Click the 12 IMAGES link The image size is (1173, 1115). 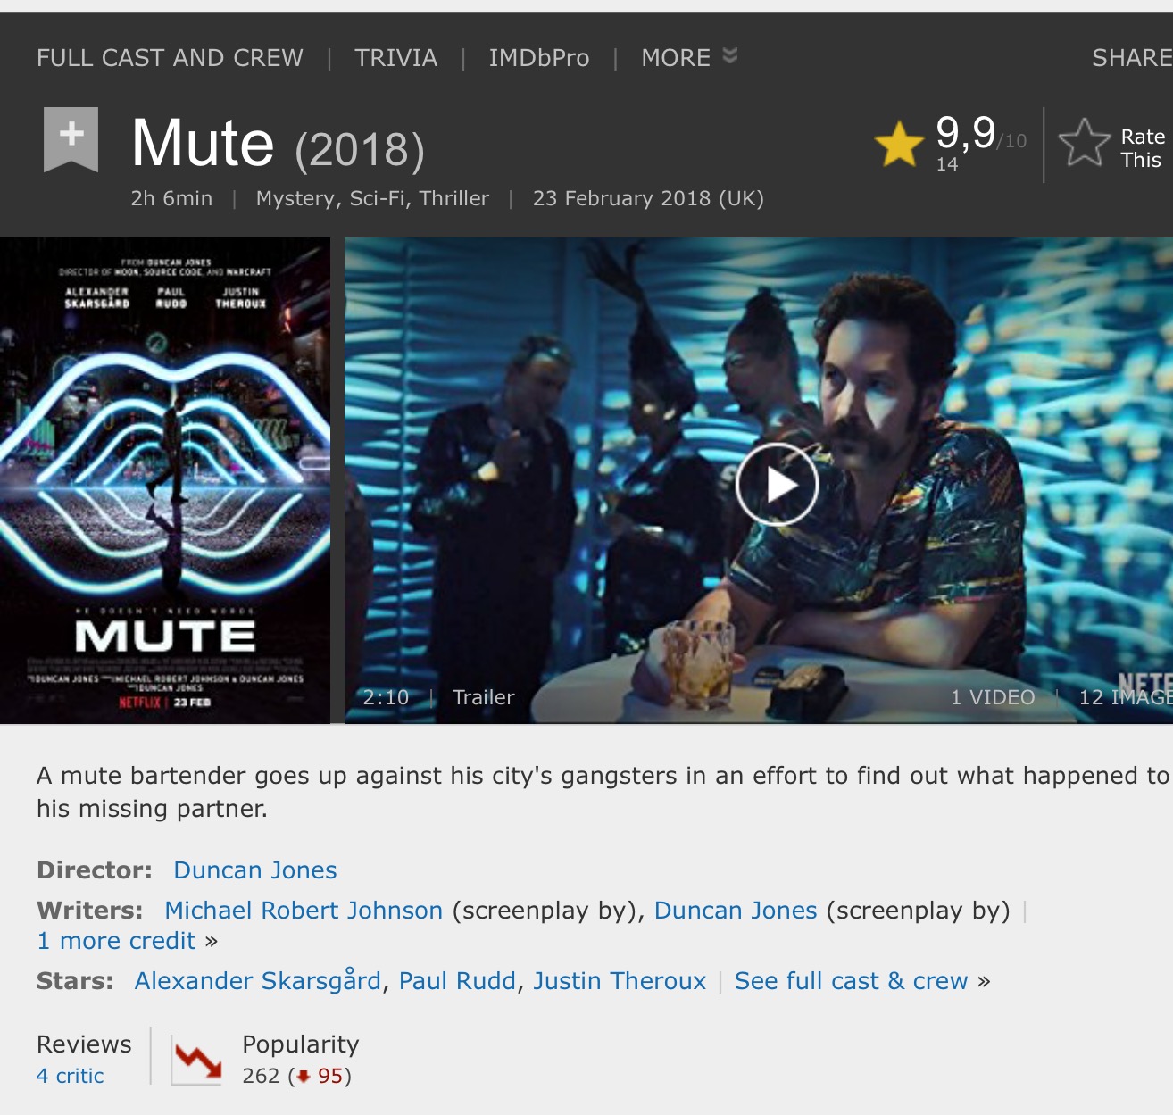(1126, 697)
